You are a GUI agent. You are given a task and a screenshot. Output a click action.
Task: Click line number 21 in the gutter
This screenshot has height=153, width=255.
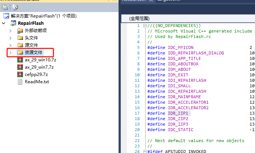(137, 135)
